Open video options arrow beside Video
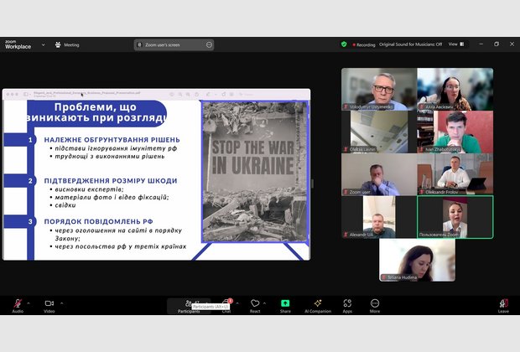The image size is (520, 352). 60,303
